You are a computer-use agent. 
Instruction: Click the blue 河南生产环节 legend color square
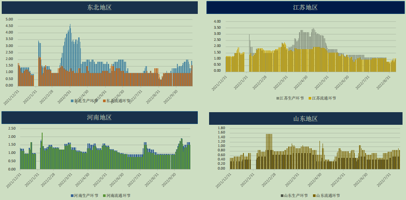(x=72, y=196)
